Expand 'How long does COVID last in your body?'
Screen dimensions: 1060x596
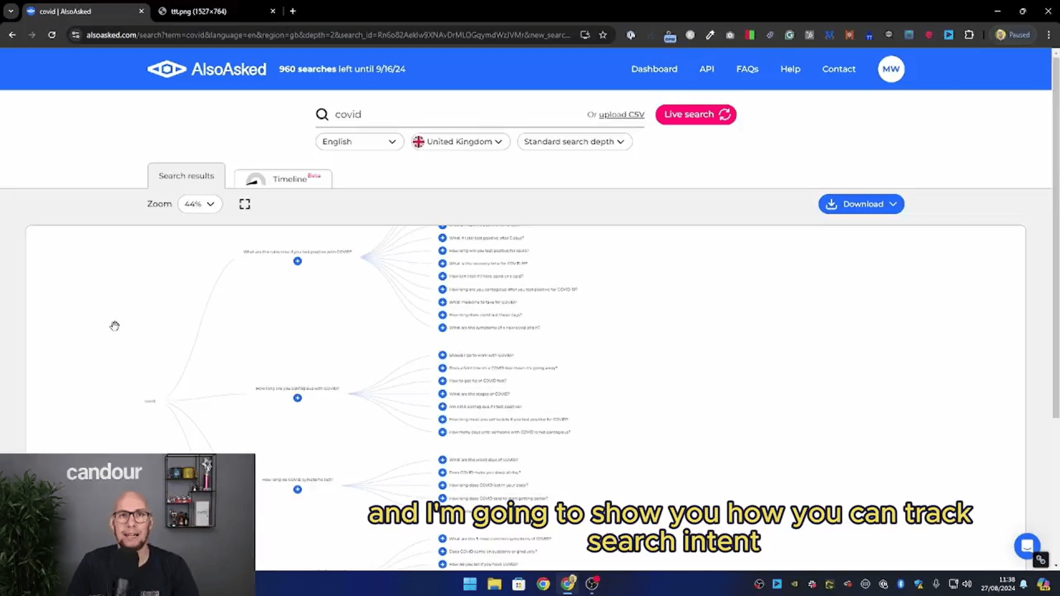point(442,485)
